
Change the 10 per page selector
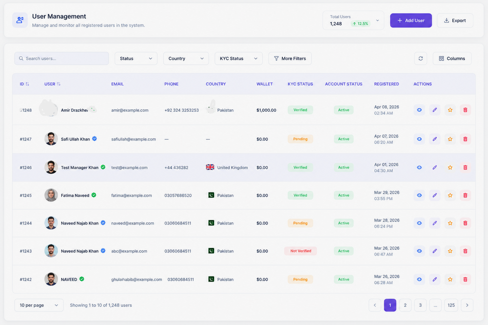[x=39, y=305]
